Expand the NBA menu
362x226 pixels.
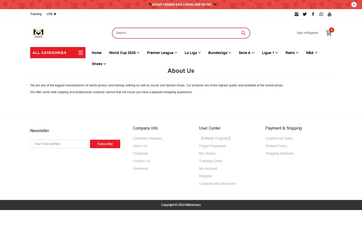click(312, 53)
